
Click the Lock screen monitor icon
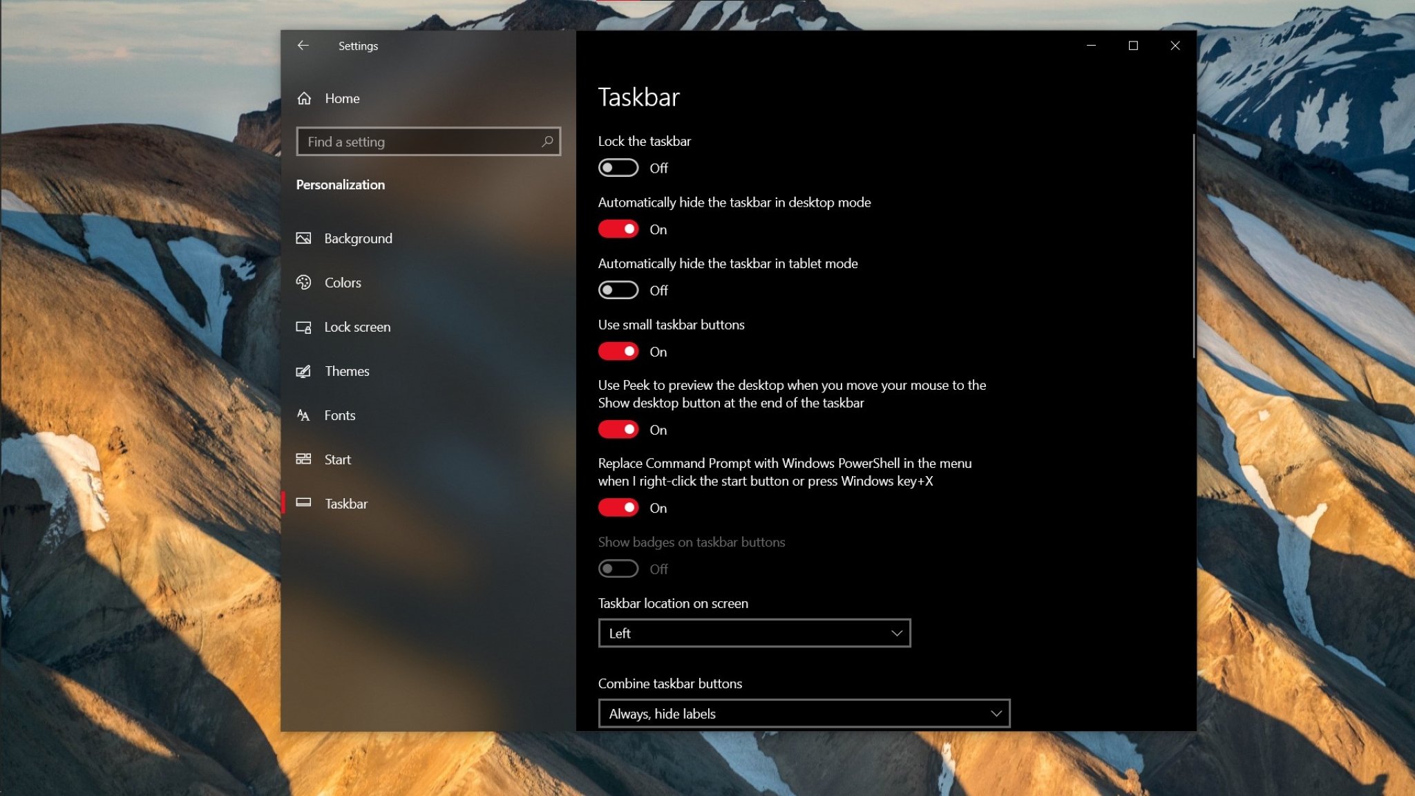tap(303, 327)
